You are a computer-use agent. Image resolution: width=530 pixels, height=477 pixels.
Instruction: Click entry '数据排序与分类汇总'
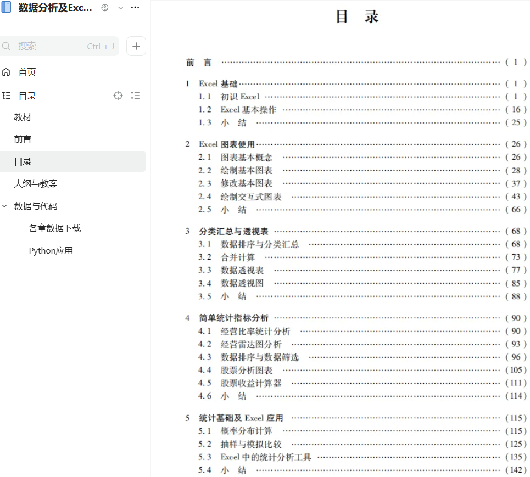(260, 244)
